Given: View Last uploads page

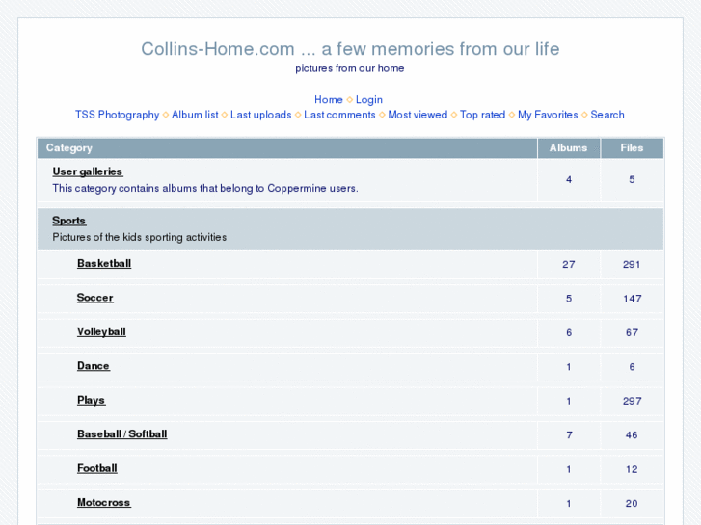Looking at the screenshot, I should click(x=260, y=115).
